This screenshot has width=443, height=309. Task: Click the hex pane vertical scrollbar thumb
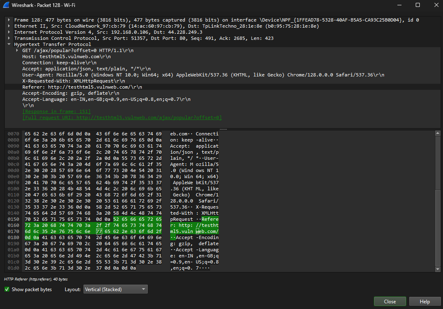(x=438, y=227)
